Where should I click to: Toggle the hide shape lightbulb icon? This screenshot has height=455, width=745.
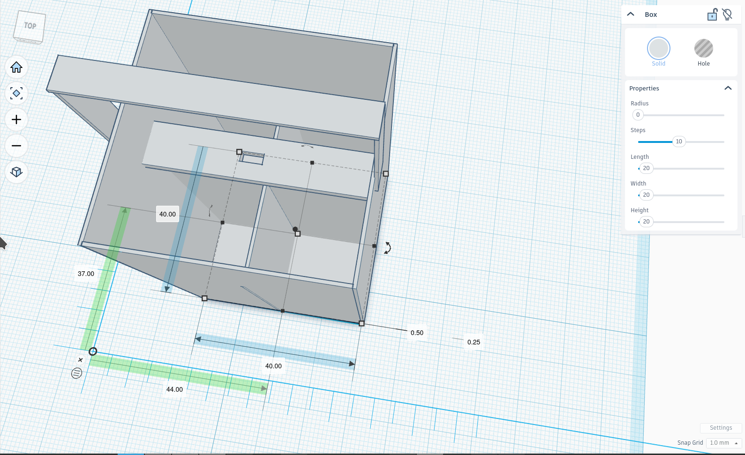click(727, 15)
